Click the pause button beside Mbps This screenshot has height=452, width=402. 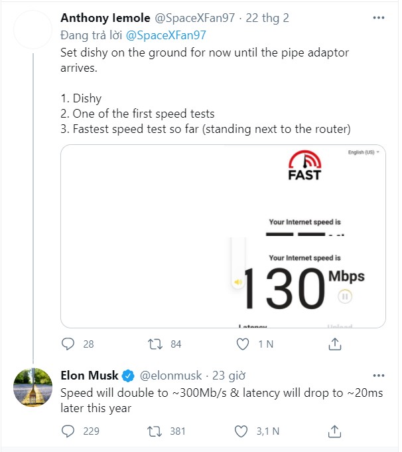344,296
